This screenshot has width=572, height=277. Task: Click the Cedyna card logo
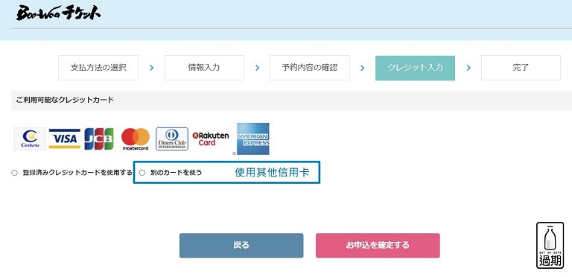30,138
